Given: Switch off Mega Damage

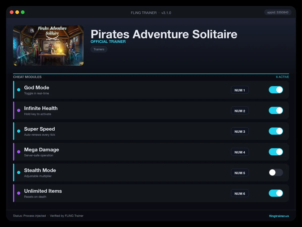Looking at the screenshot, I should pyautogui.click(x=276, y=152).
